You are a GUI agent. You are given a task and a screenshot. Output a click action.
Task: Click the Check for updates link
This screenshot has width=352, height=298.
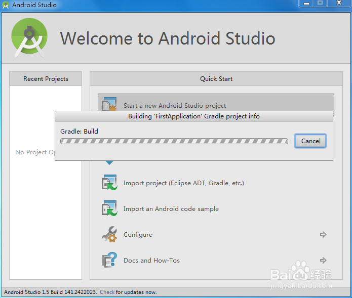click(x=107, y=292)
